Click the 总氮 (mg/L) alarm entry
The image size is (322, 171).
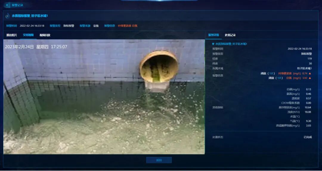pyautogui.click(x=294, y=78)
